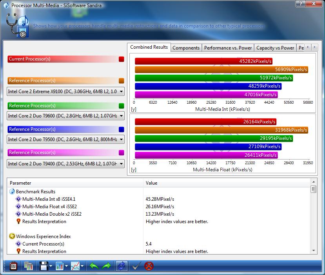Click the green 51972kPixels/s bar
Viewport: 325px width, 275px height.
click(214, 78)
